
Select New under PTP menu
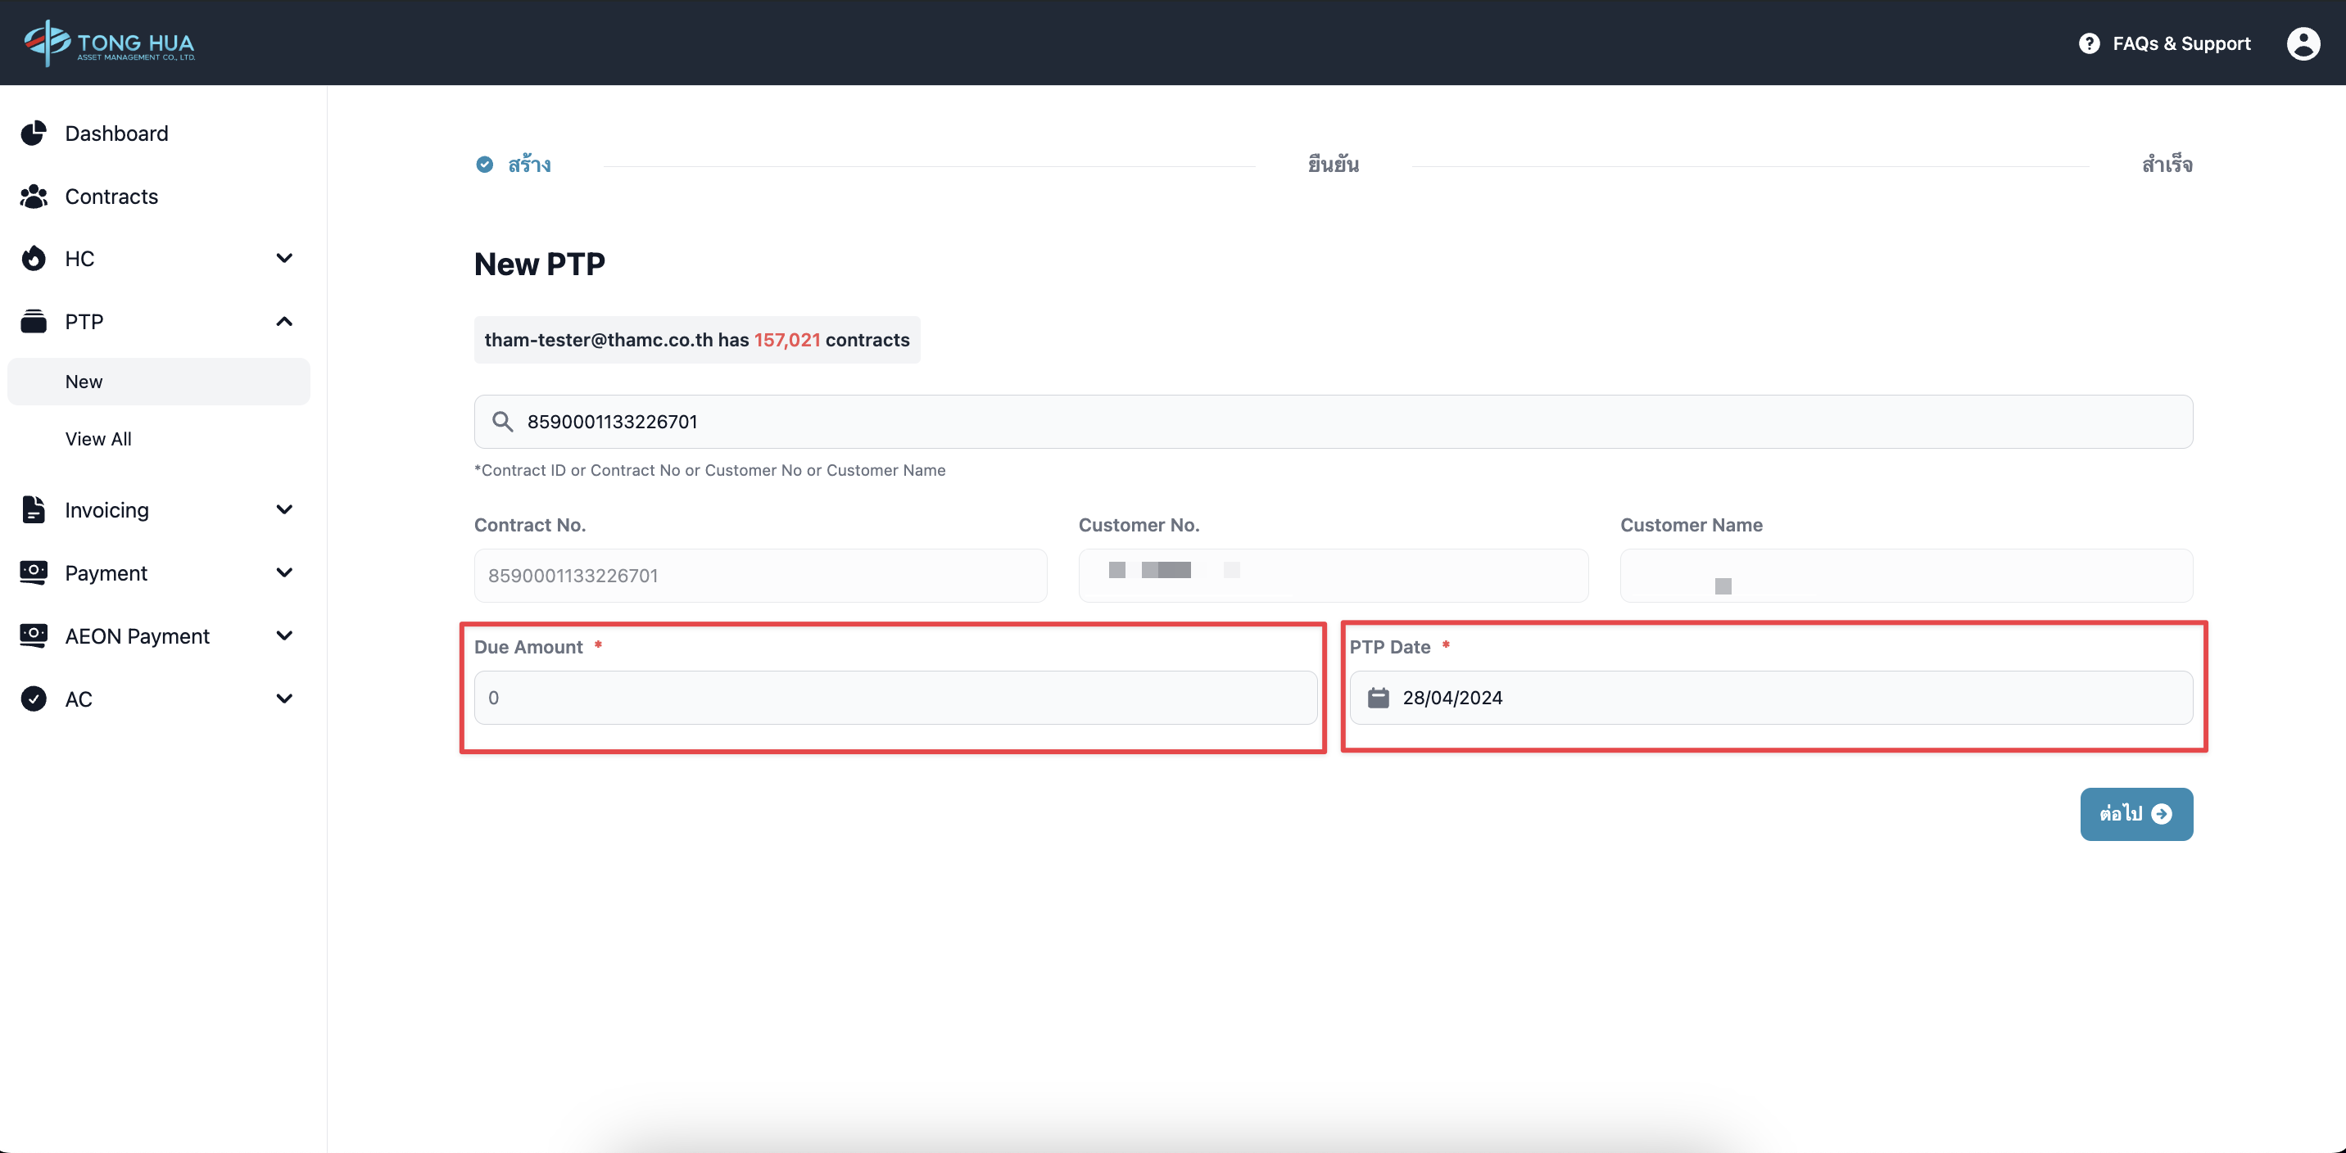(84, 382)
